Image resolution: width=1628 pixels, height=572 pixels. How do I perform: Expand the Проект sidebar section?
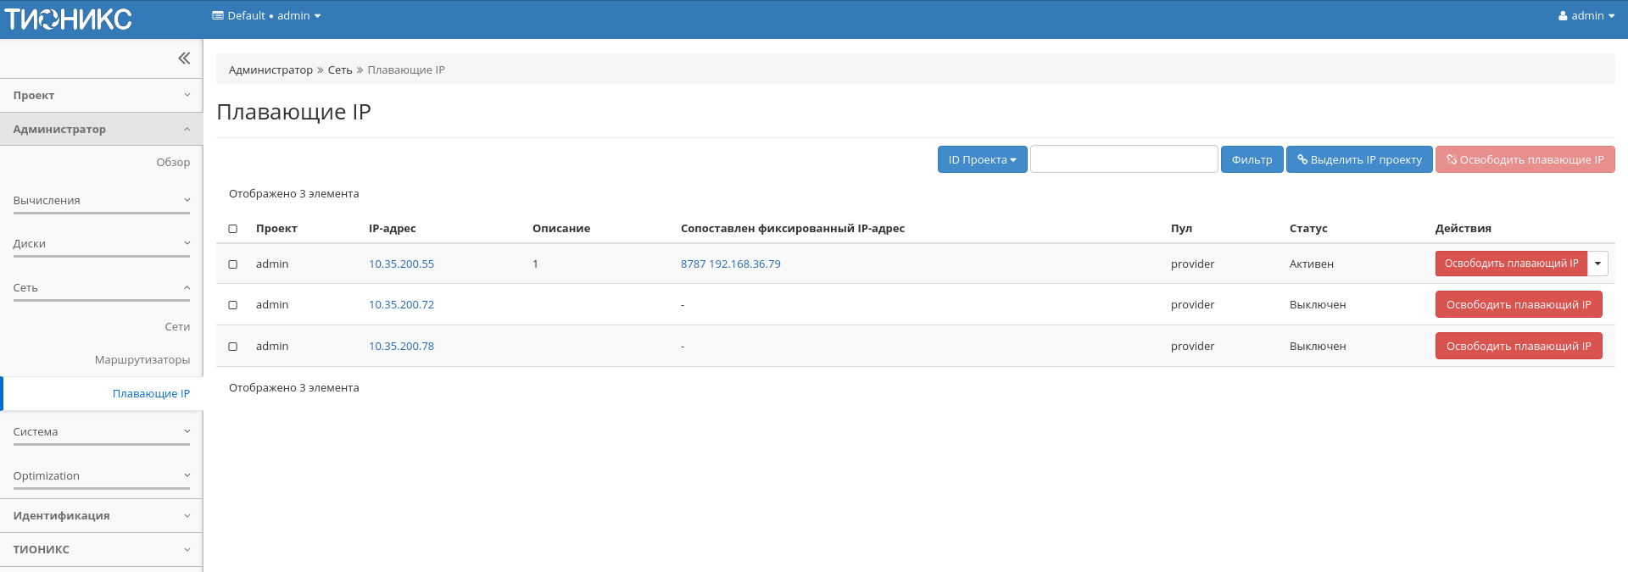101,96
